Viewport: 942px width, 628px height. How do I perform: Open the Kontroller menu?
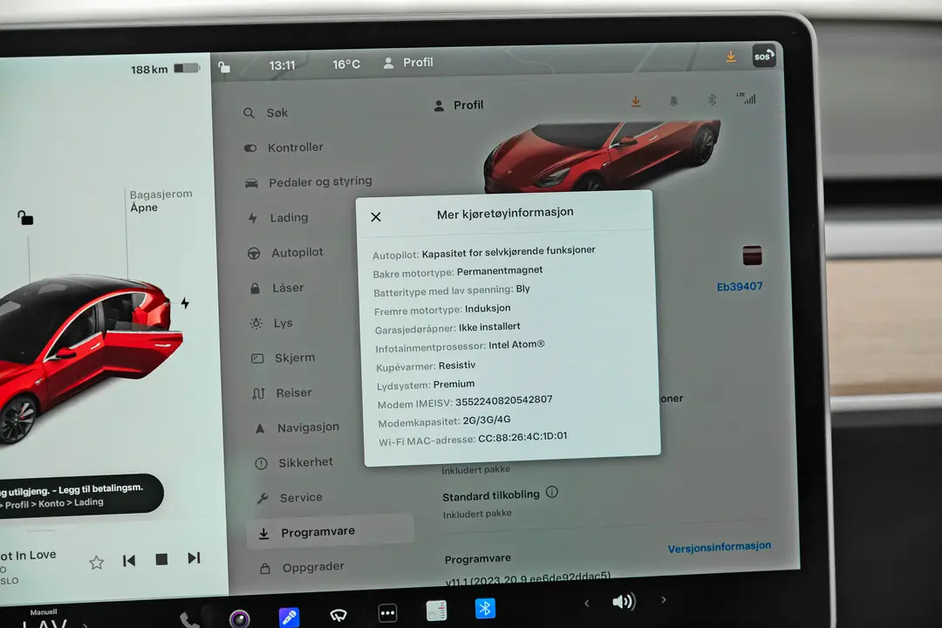284,147
